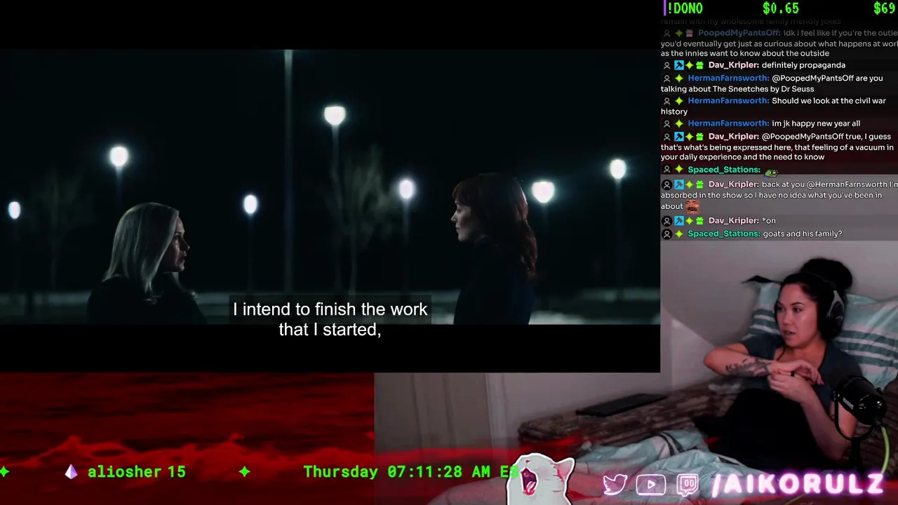The image size is (898, 505).
Task: Click user icon on 'Should we look at' row
Action: [x=666, y=101]
